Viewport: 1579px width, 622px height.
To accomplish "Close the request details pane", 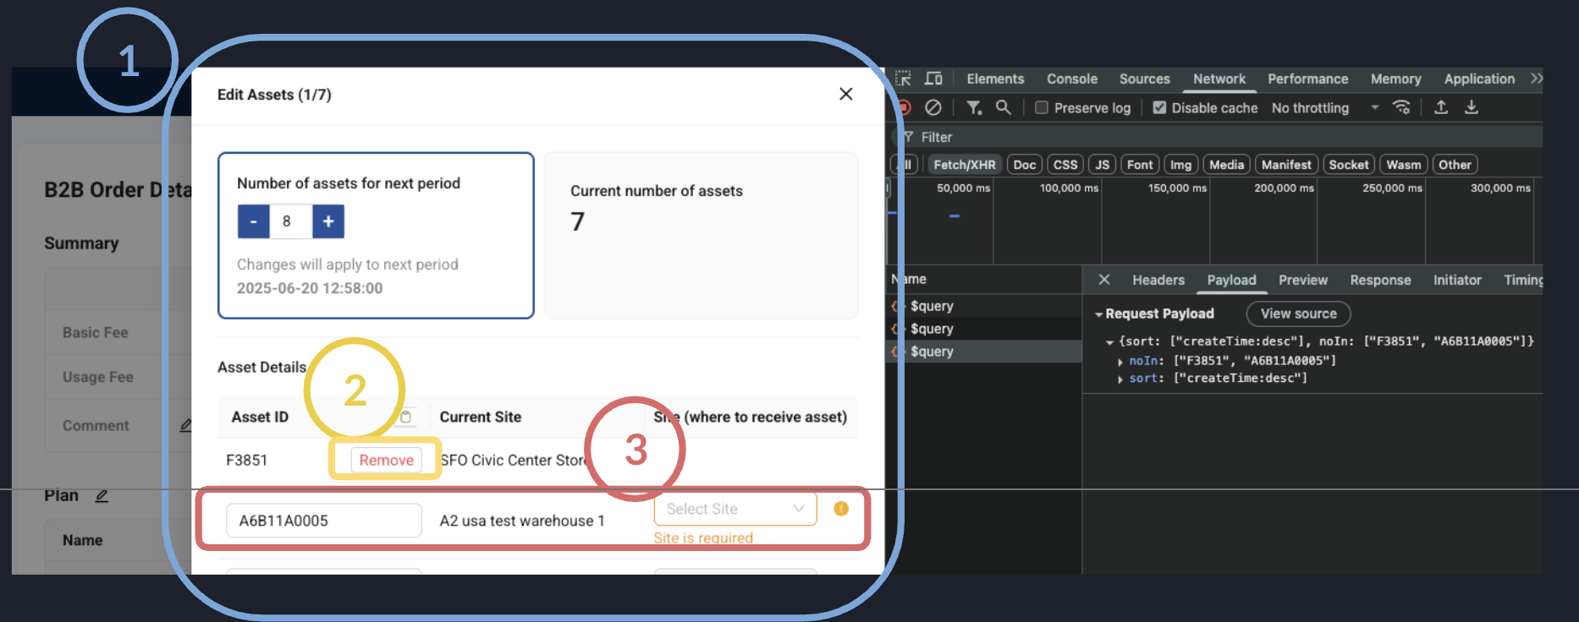I will pyautogui.click(x=1104, y=280).
